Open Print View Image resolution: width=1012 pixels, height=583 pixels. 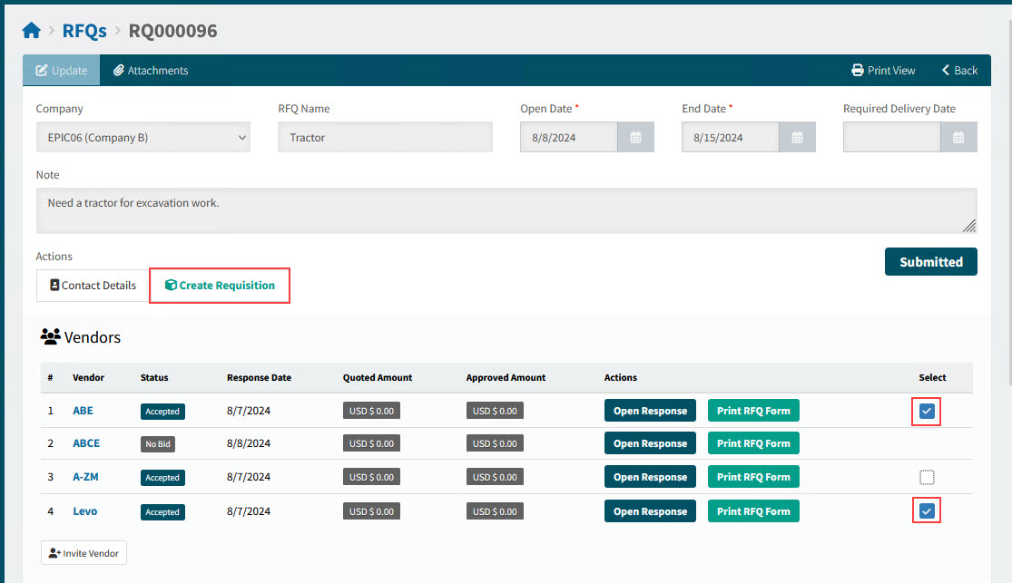pyautogui.click(x=883, y=71)
